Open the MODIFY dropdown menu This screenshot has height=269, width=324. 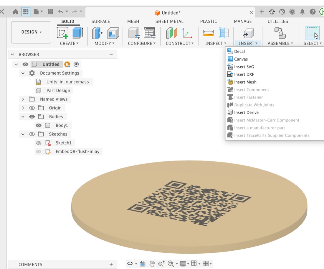[x=105, y=43]
